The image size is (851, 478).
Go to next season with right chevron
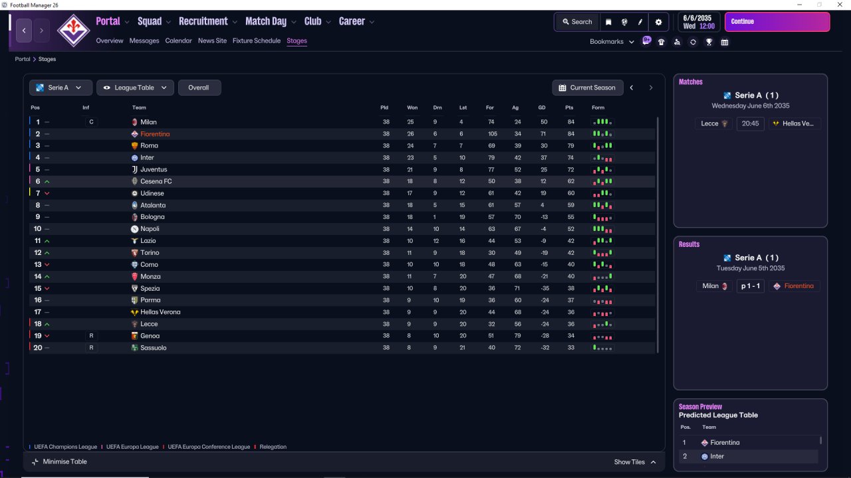pyautogui.click(x=651, y=88)
